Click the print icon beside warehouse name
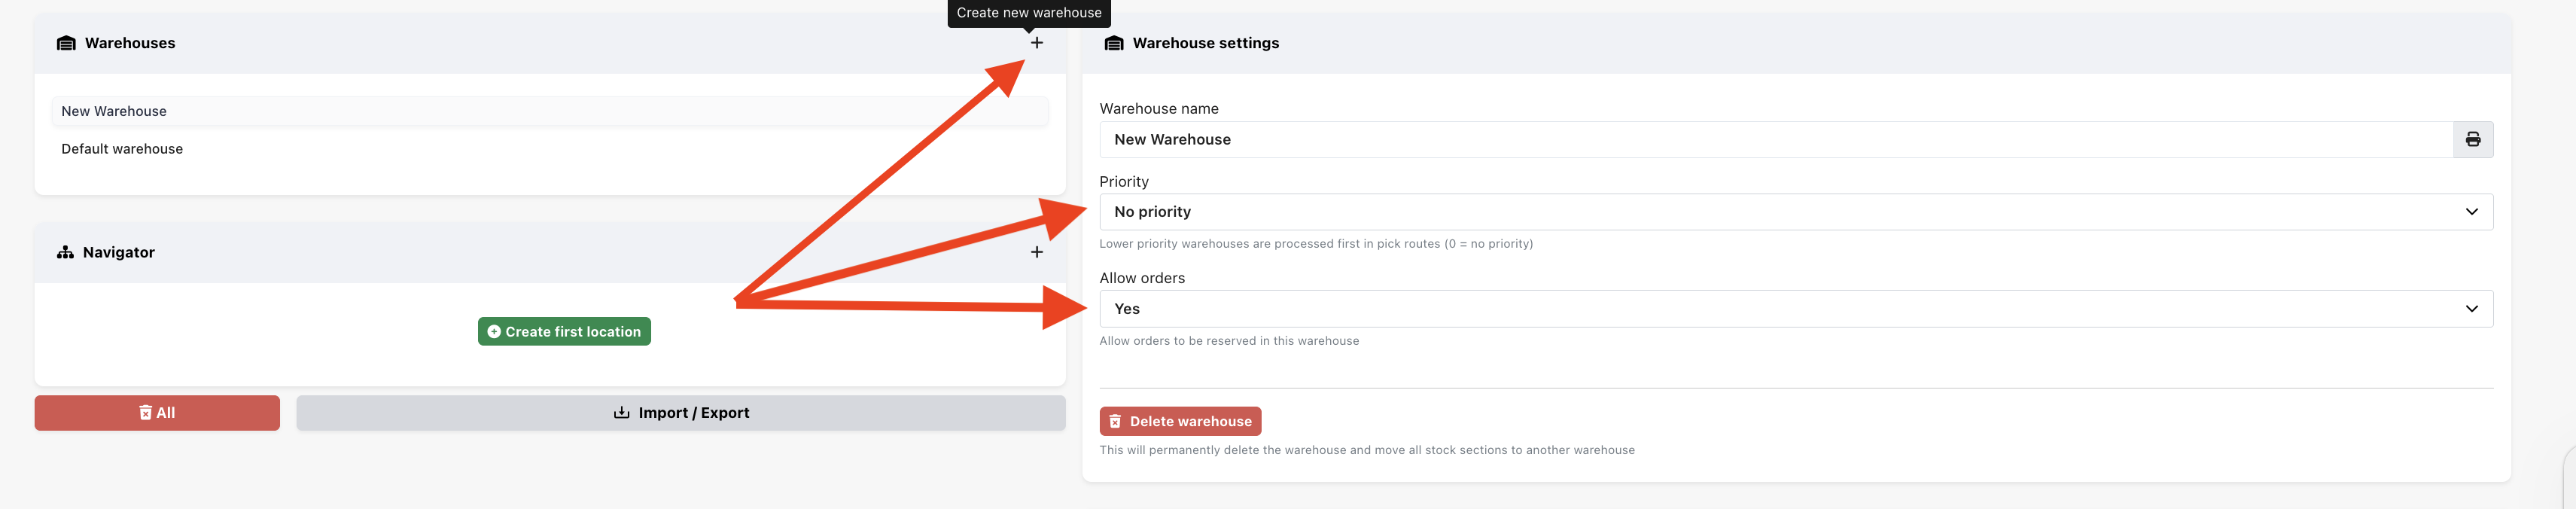The image size is (2576, 509). (2472, 140)
